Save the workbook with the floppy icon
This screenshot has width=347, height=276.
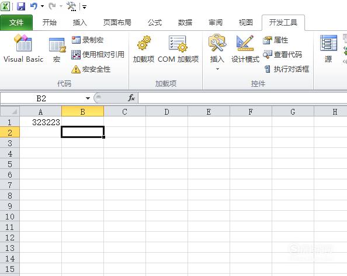[x=21, y=6]
